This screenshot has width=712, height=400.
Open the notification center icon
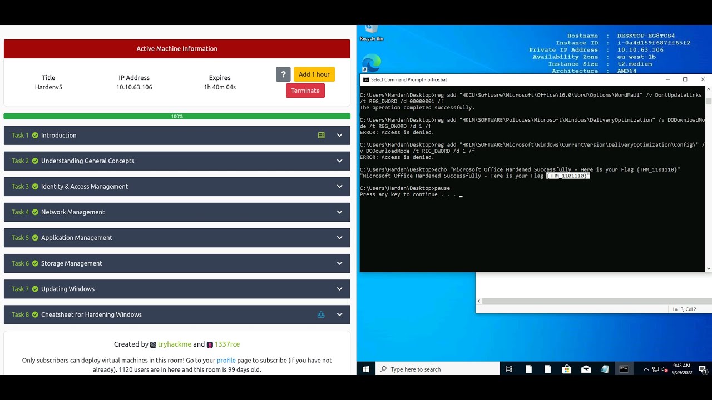coord(703,369)
